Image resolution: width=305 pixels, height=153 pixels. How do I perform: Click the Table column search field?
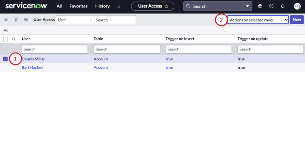coord(127,49)
